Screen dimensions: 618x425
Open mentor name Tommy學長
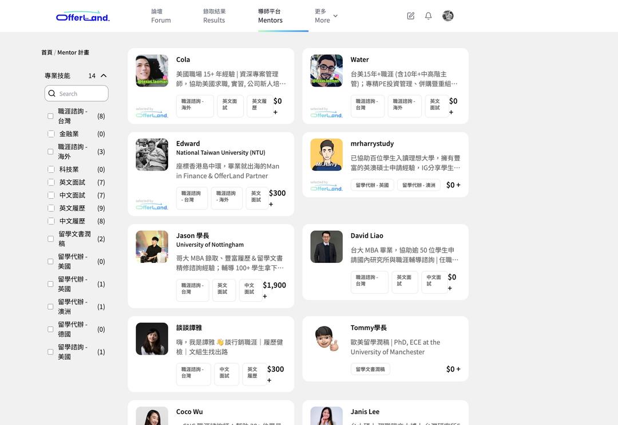[x=369, y=328]
